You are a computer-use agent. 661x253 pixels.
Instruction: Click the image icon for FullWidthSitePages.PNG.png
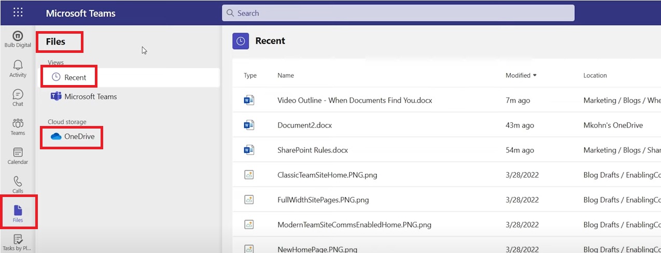(249, 200)
